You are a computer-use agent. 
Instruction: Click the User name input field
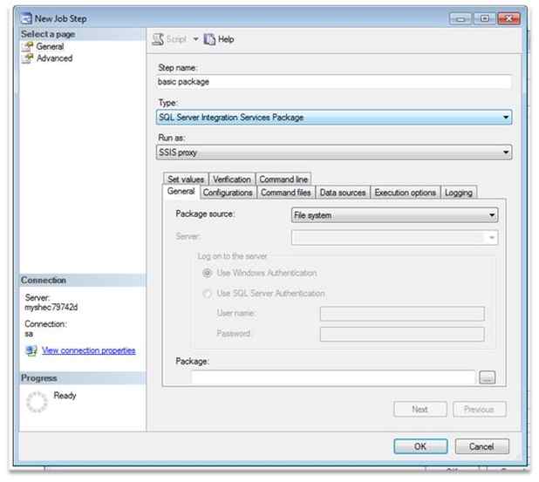pyautogui.click(x=402, y=314)
